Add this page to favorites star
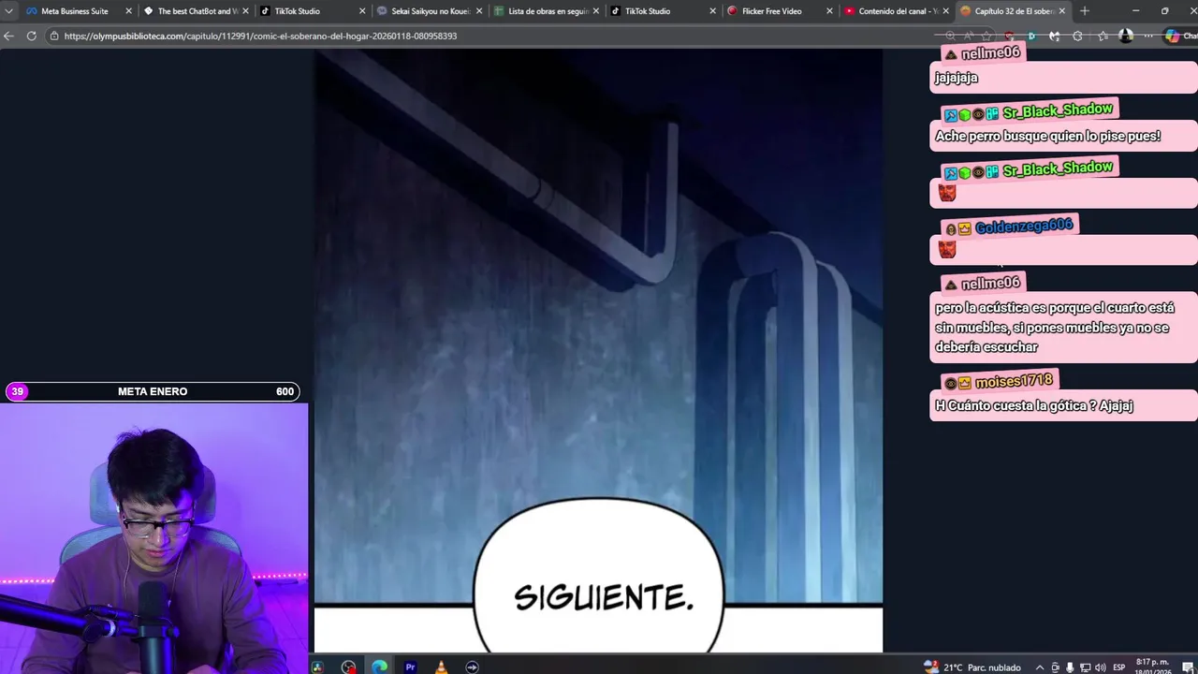Viewport: 1198px width, 674px height. click(x=986, y=36)
